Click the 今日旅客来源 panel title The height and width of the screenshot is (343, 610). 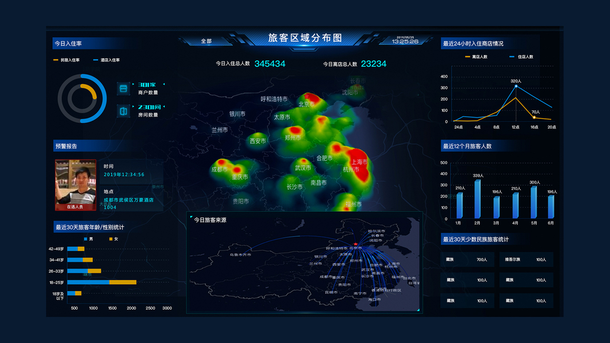point(210,220)
